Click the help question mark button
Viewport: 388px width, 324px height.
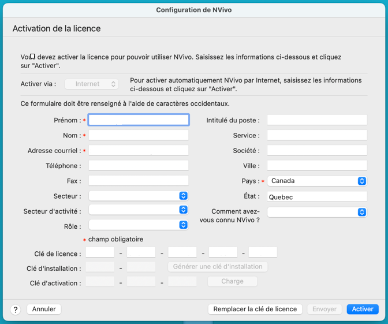pyautogui.click(x=16, y=310)
